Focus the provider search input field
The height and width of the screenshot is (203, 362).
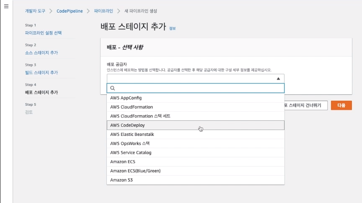(196, 88)
